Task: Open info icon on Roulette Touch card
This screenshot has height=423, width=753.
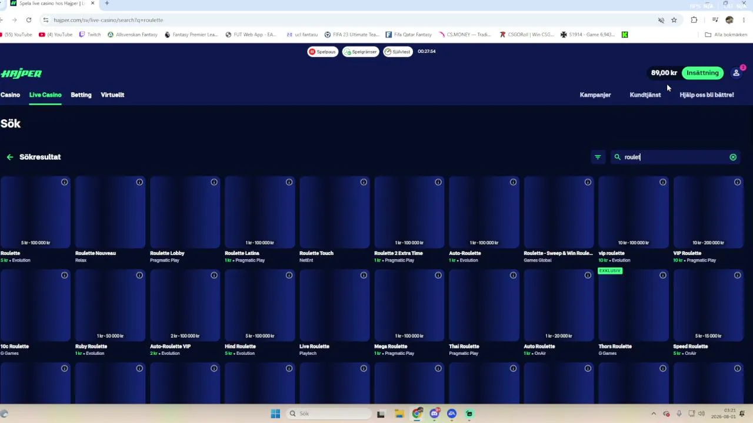Action: 364,182
